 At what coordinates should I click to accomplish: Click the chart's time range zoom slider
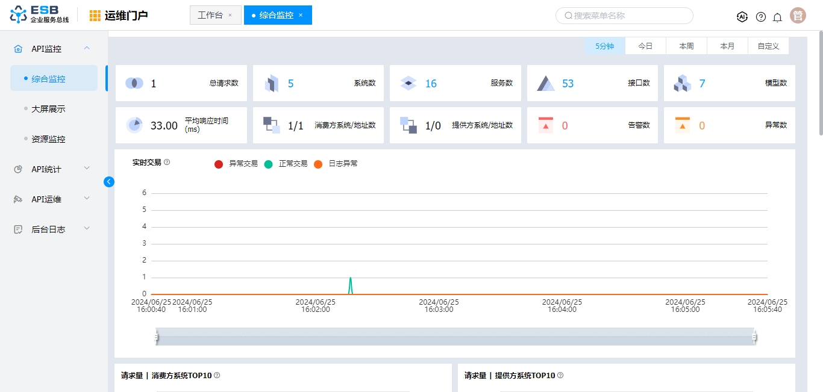coord(455,337)
